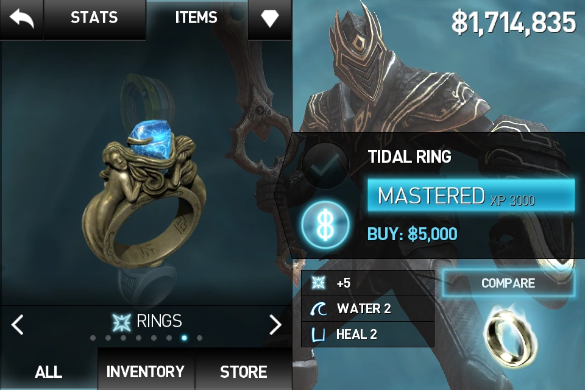585x390 pixels.
Task: Go to previous item category arrow
Action: pos(18,324)
